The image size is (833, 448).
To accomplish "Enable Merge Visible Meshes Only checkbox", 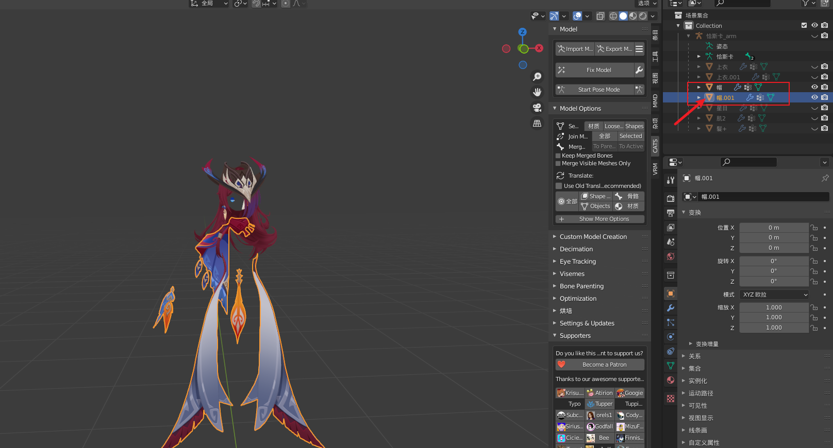I will 558,163.
